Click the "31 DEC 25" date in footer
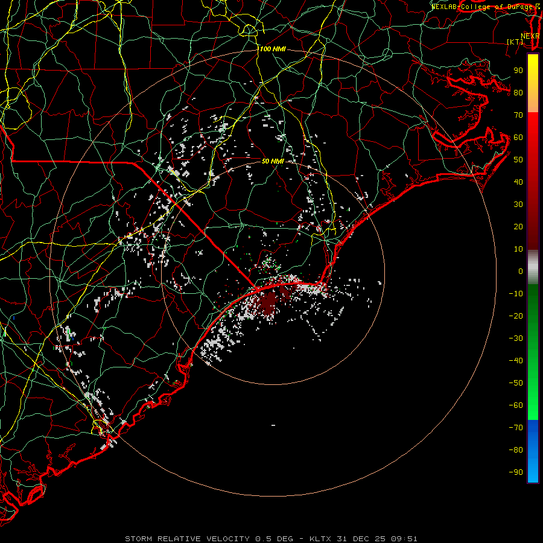Screen dimensions: 543x543 361,539
